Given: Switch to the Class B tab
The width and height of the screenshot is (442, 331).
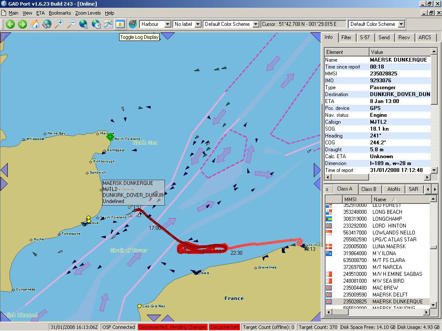Looking at the screenshot, I should (x=369, y=189).
